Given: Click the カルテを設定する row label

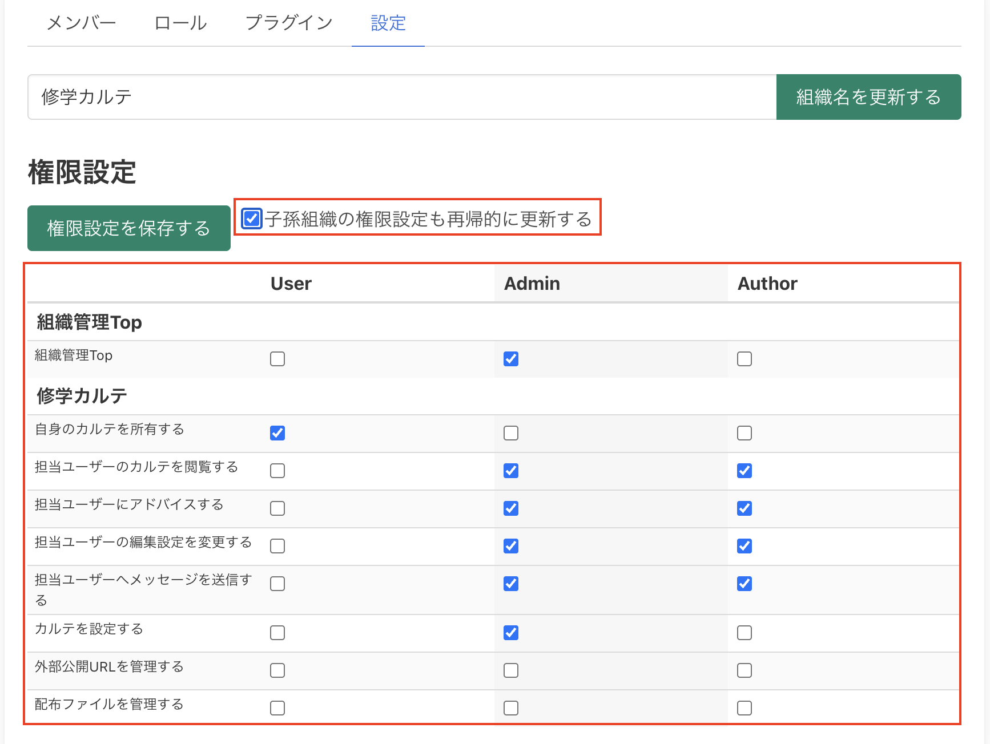Looking at the screenshot, I should 89,629.
